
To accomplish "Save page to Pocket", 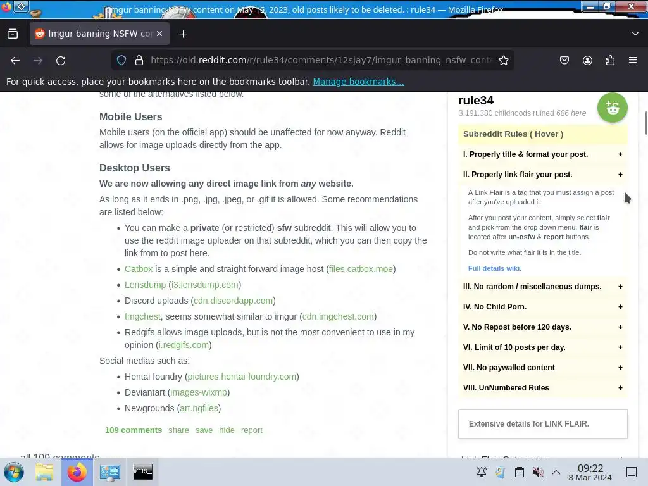I will [x=564, y=60].
